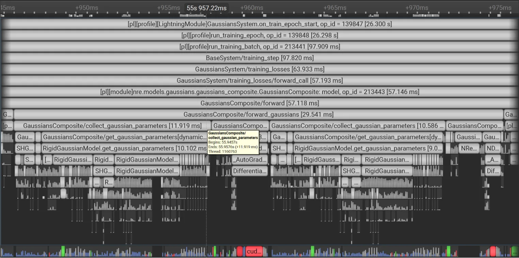Click GaussiansComposite/forward_gaussians 29.541 ms range
The height and width of the screenshot is (258, 519).
[x=258, y=114]
